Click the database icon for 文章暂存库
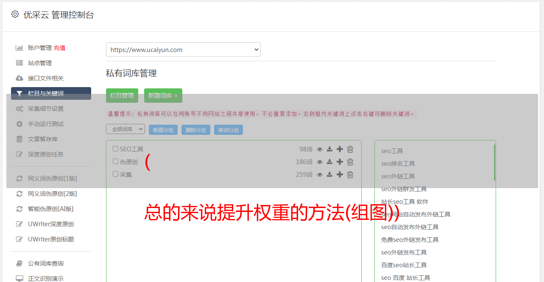This screenshot has width=544, height=282. tap(20, 139)
